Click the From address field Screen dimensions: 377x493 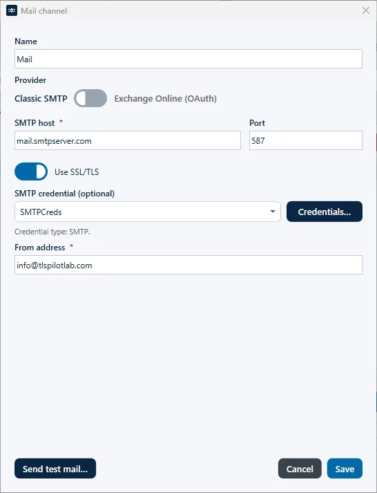188,265
